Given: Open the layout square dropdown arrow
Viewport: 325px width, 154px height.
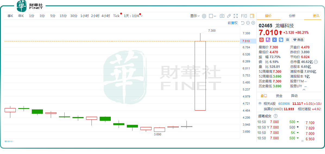Looking at the screenshot, I should click(x=215, y=16).
